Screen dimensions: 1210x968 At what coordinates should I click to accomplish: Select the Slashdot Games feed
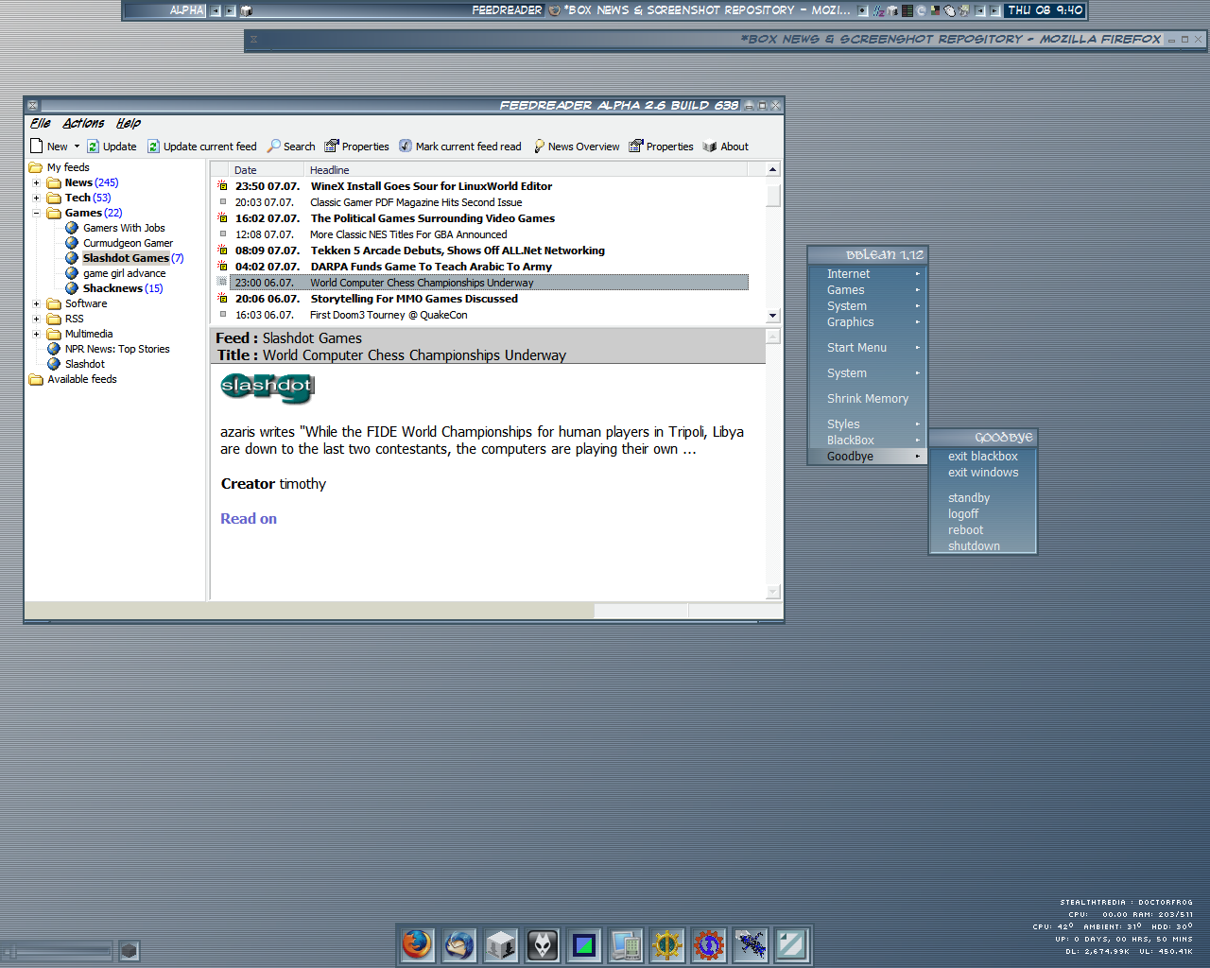pyautogui.click(x=126, y=258)
